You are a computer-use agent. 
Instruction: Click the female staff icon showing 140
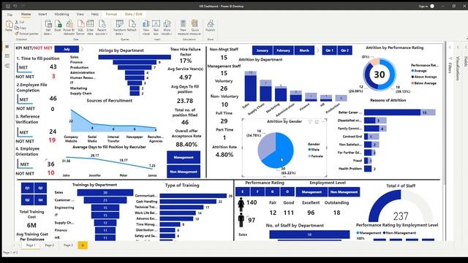(241, 204)
